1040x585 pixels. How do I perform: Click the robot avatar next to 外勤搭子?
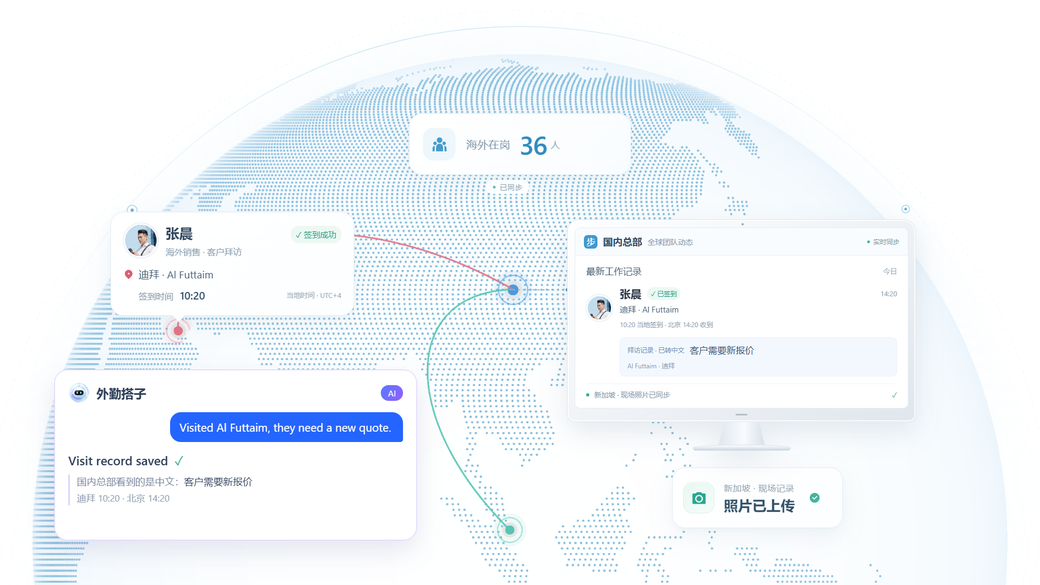pyautogui.click(x=79, y=393)
